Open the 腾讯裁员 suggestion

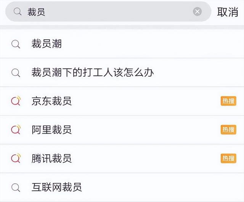coord(51,158)
